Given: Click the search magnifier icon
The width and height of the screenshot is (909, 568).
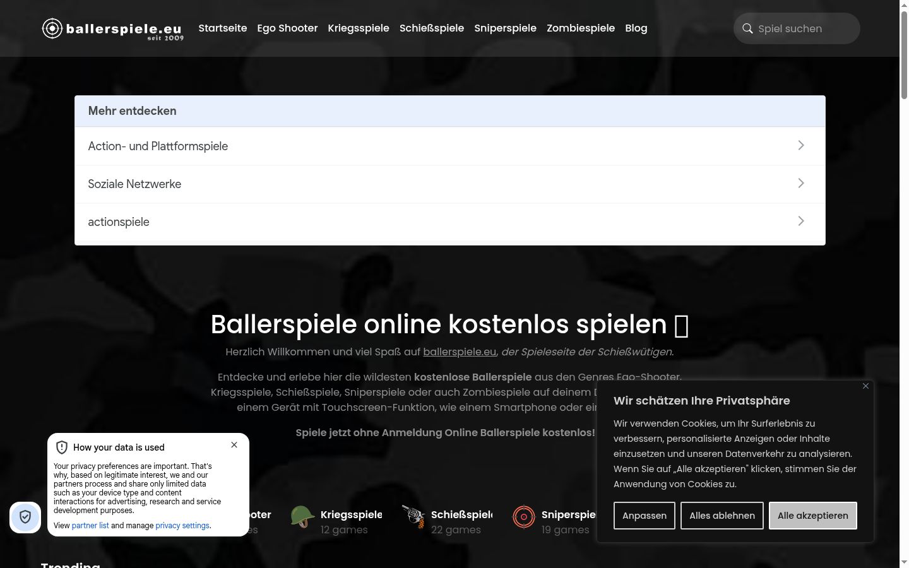Looking at the screenshot, I should (747, 28).
